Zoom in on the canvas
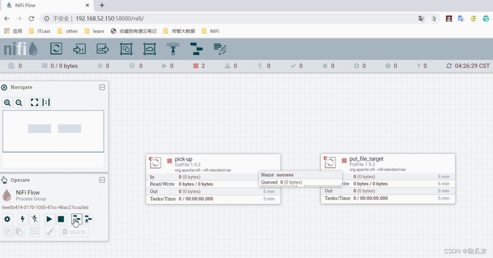This screenshot has width=493, height=258. point(7,103)
